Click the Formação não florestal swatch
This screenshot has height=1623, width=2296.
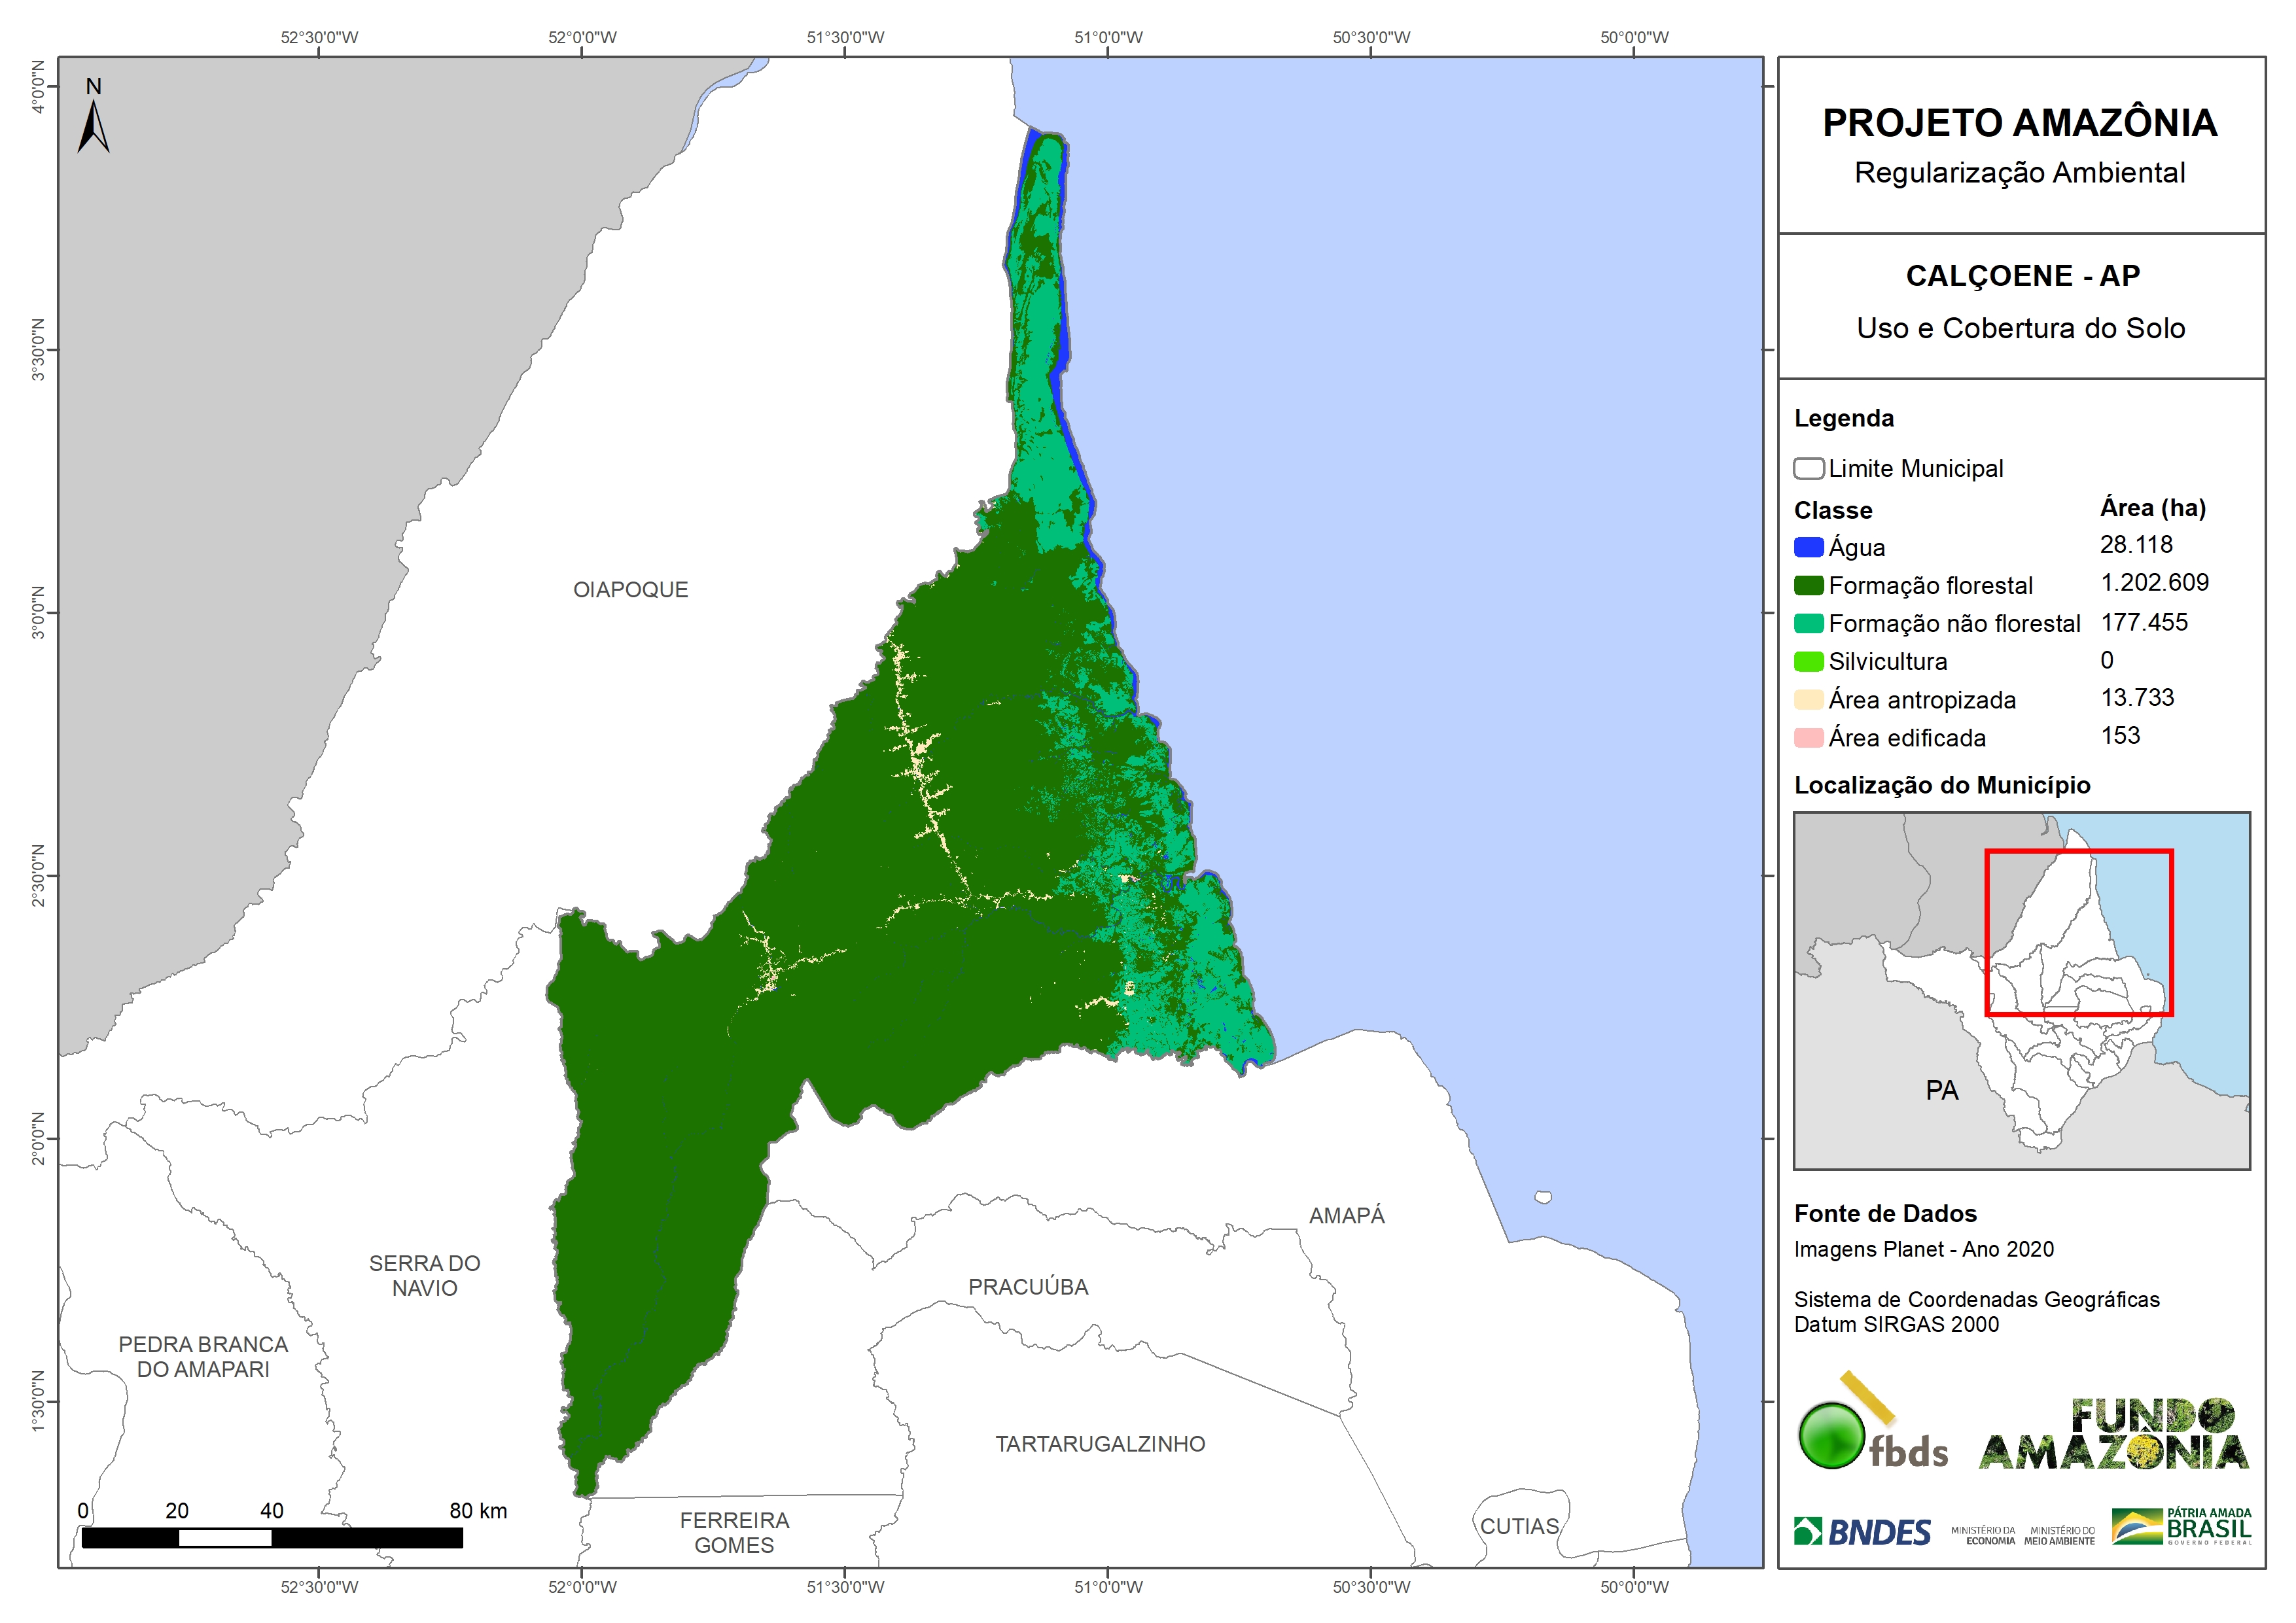[x=1808, y=623]
